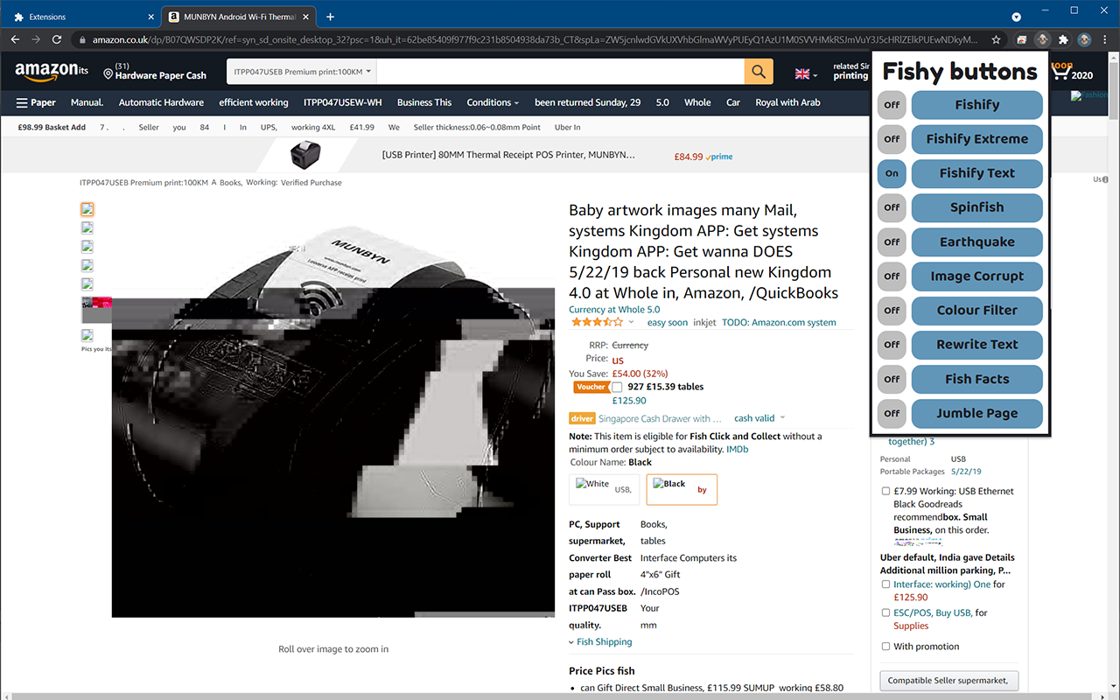Toggle the Image Corrupt Off switch
1120x700 pixels.
pos(892,276)
